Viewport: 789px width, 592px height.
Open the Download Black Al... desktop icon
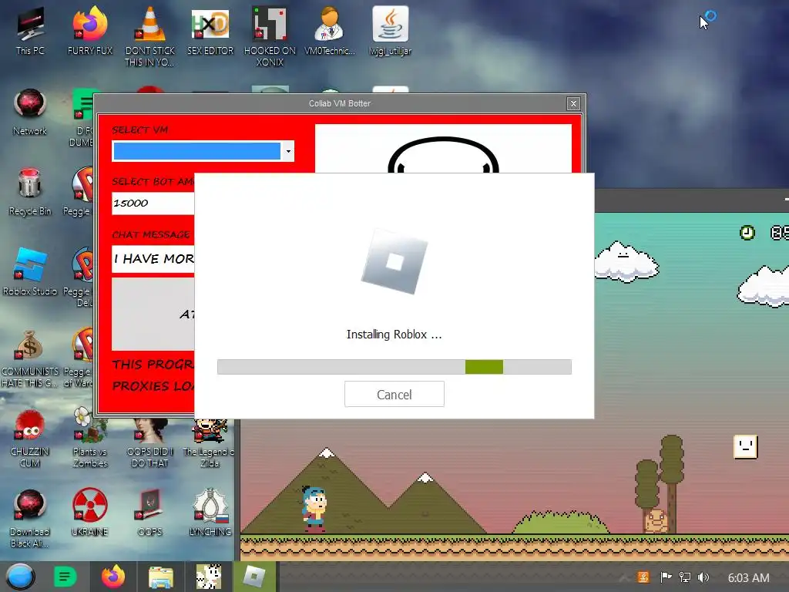[x=30, y=519]
